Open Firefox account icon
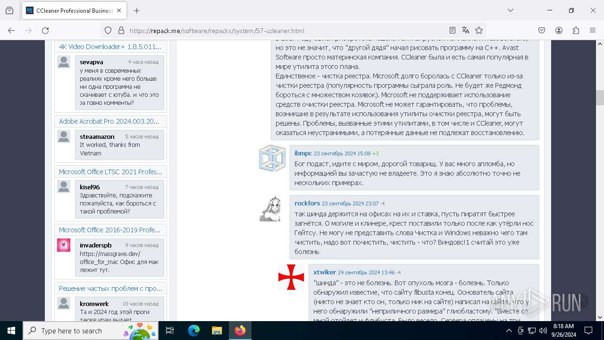The width and height of the screenshot is (604, 340). coord(559,30)
